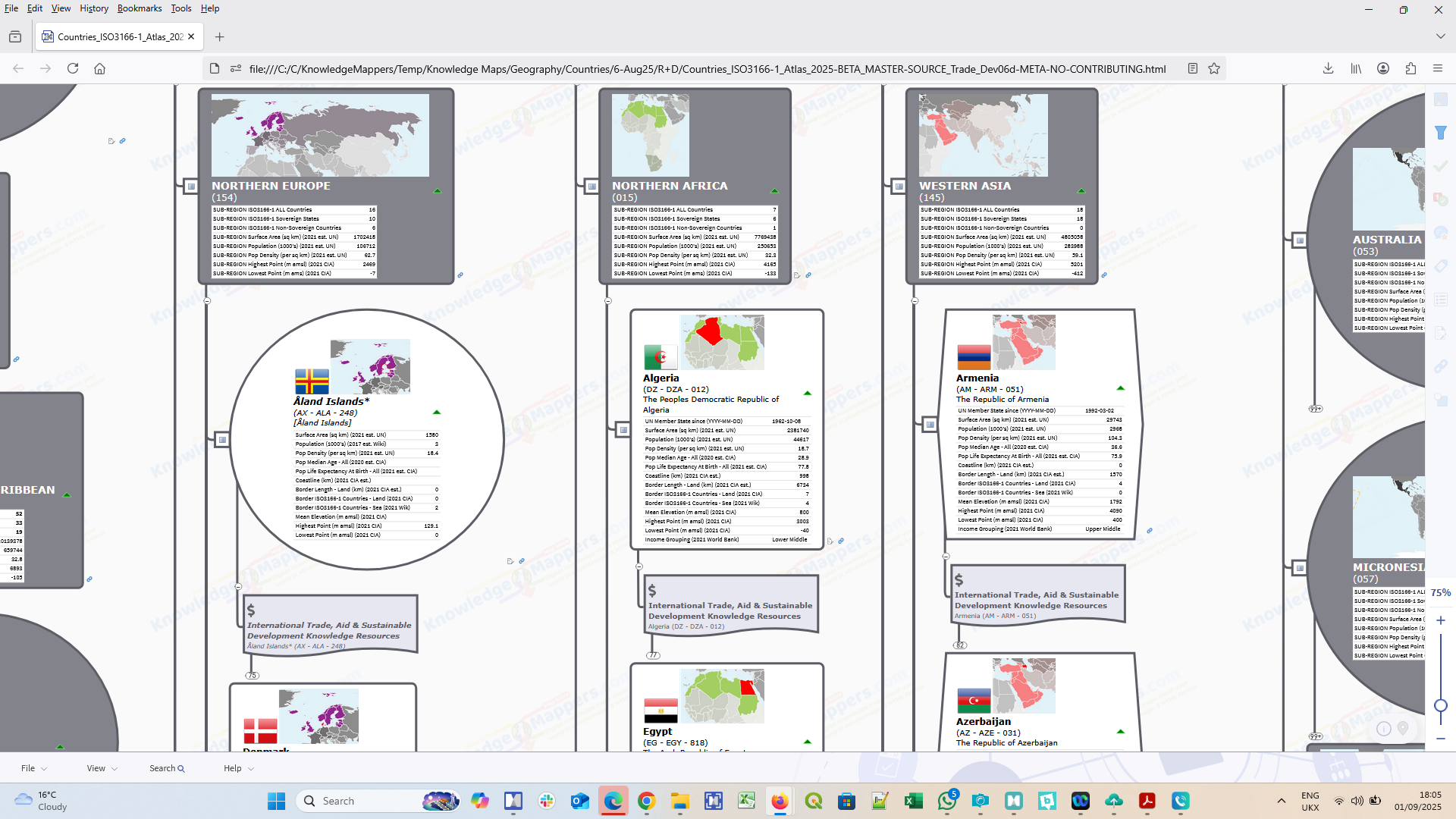The height and width of the screenshot is (819, 1456).
Task: Expand the bottom Help dropdown
Action: (x=238, y=768)
